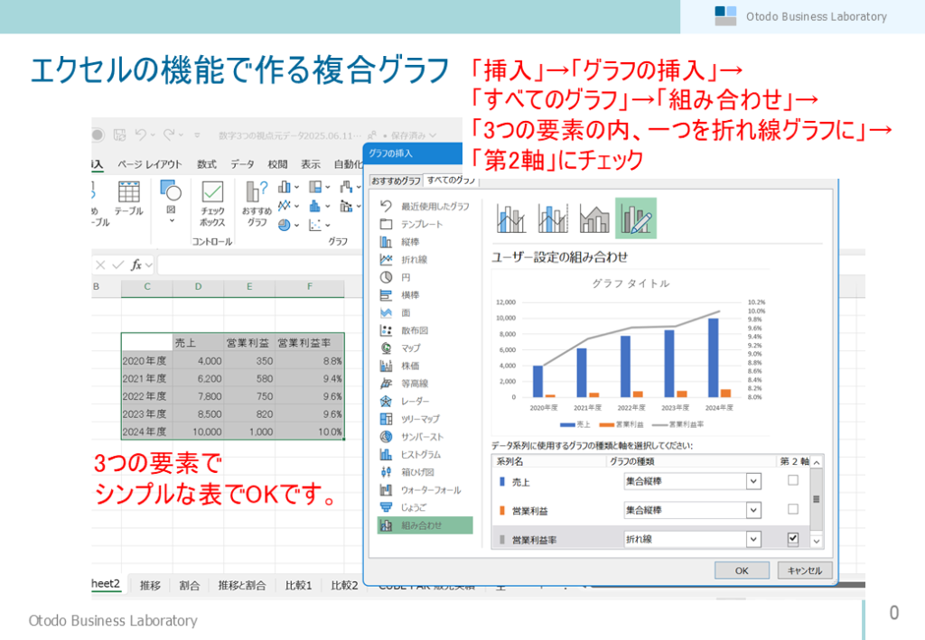This screenshot has width=925, height=640.
Task: Click the OK button
Action: click(741, 570)
